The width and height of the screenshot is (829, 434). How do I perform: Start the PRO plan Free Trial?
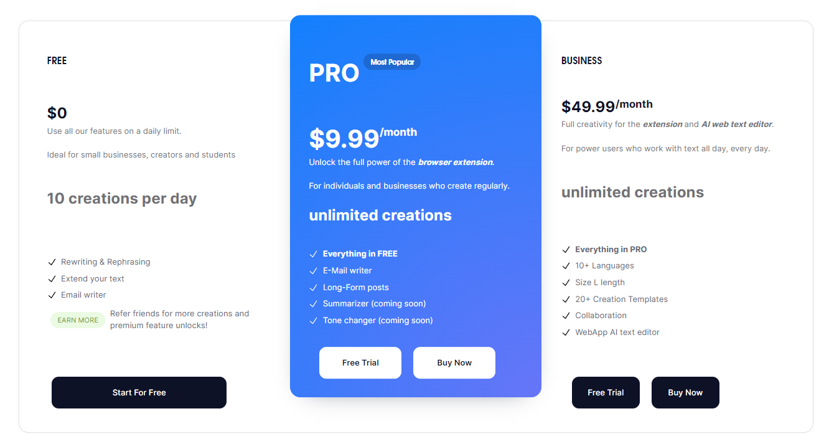point(360,362)
